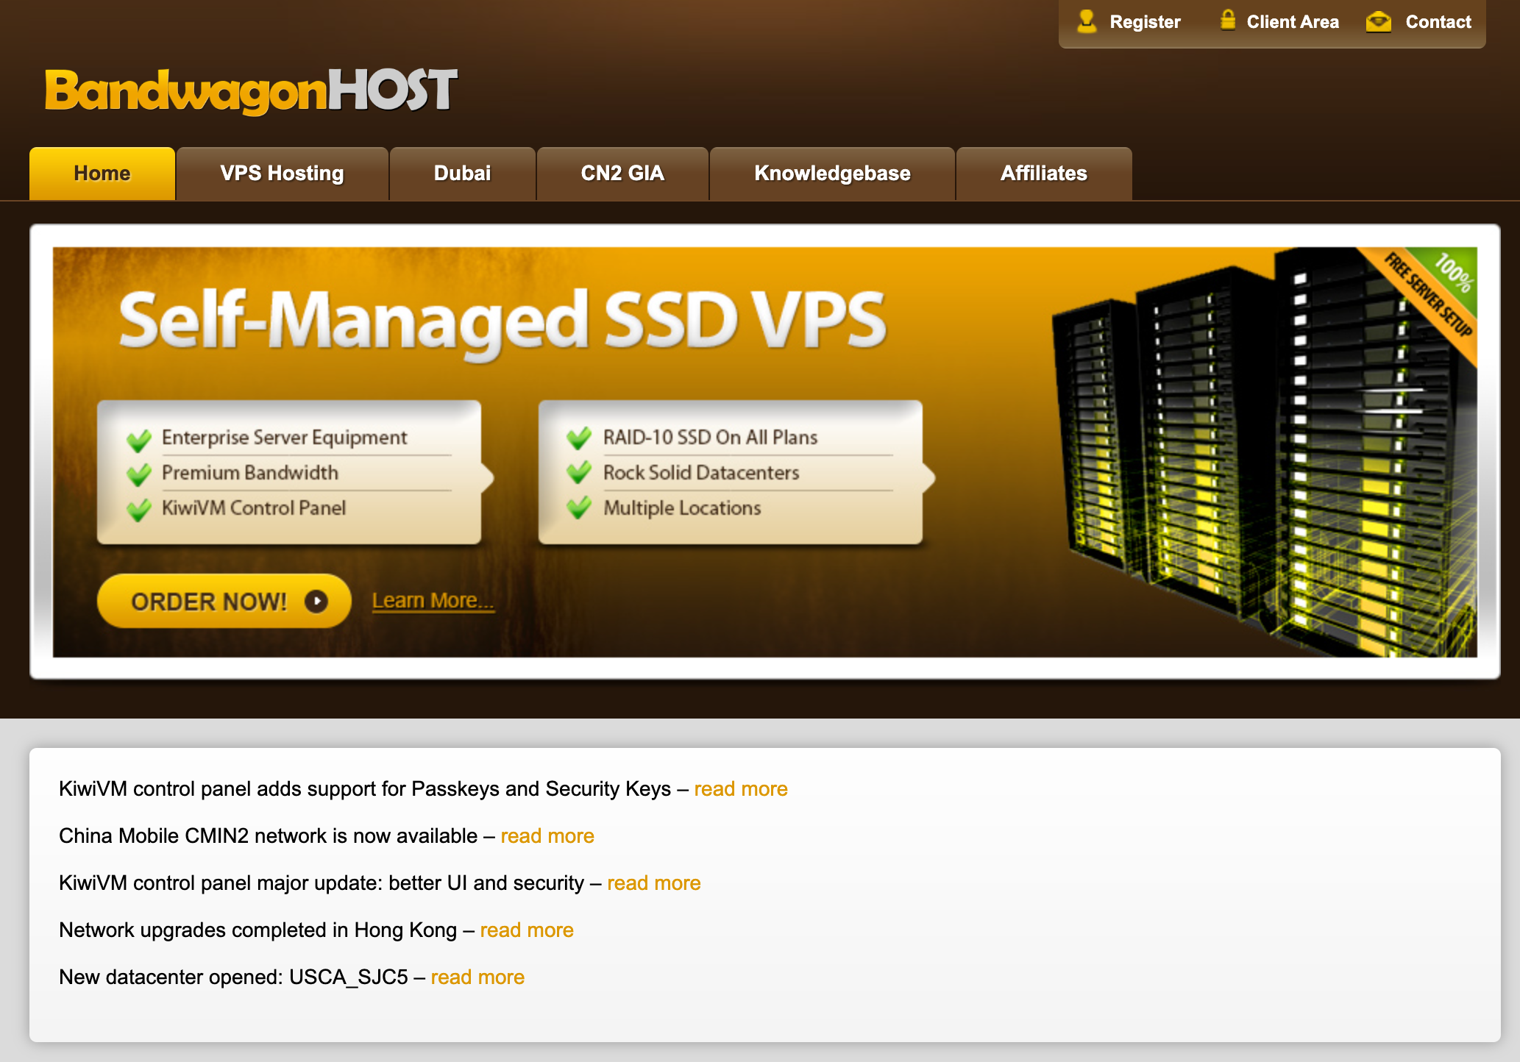Click the Client Area padlock icon
Image resolution: width=1520 pixels, height=1062 pixels.
[x=1227, y=20]
